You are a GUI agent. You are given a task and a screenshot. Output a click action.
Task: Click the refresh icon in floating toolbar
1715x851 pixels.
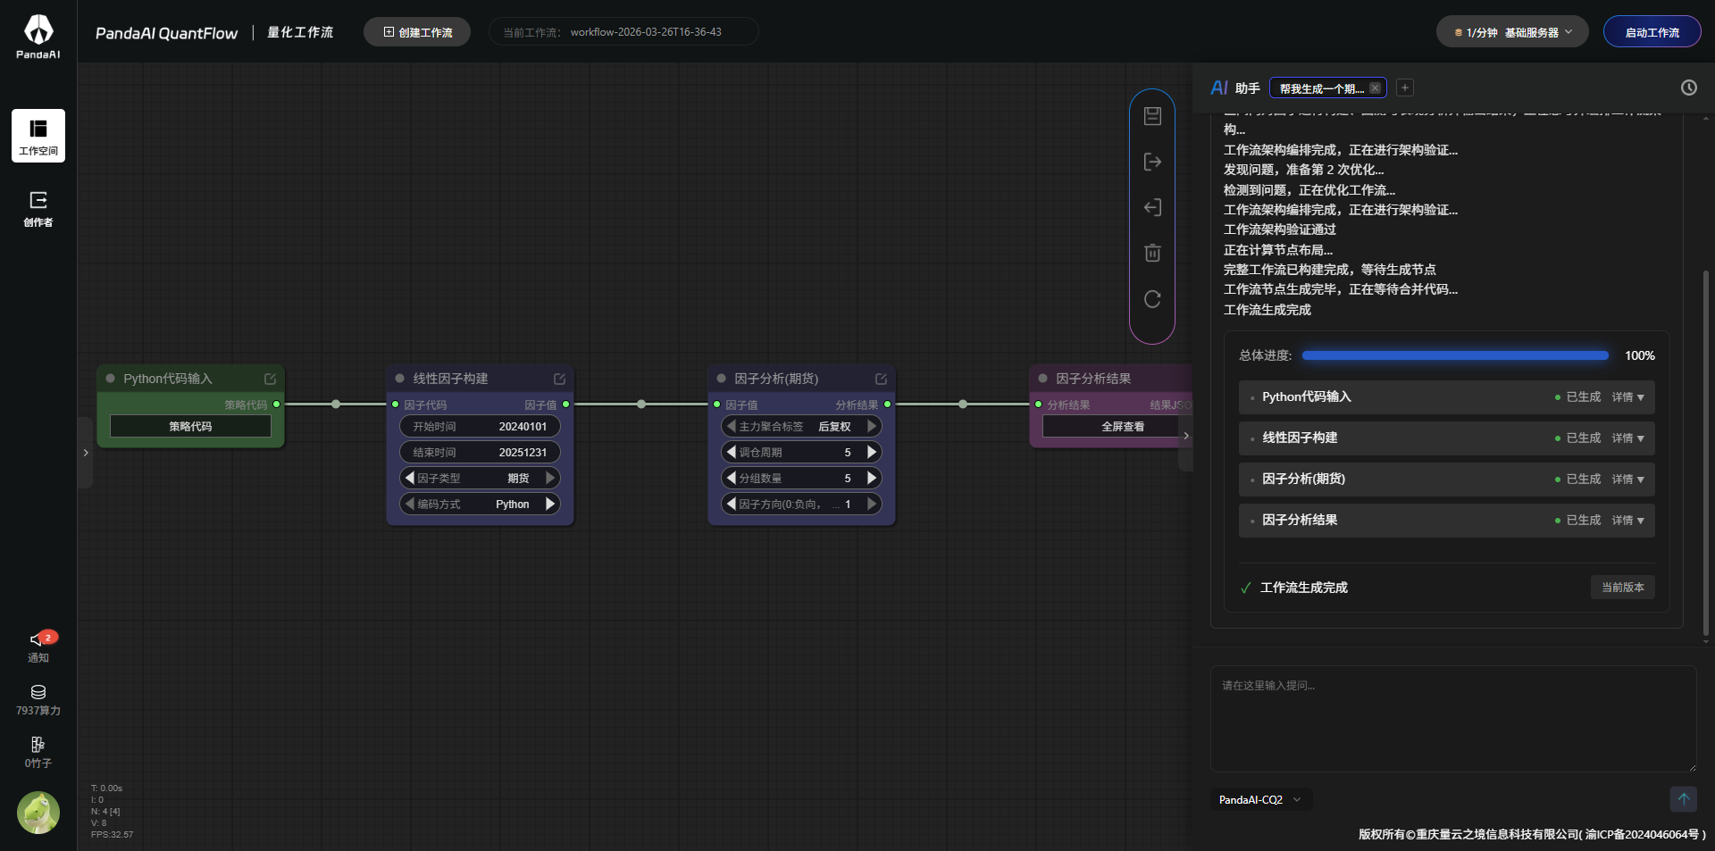[1152, 299]
